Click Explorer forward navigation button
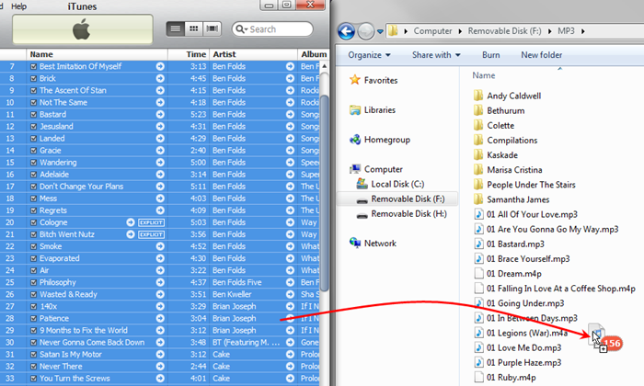Image resolution: width=644 pixels, height=386 pixels. pos(365,31)
